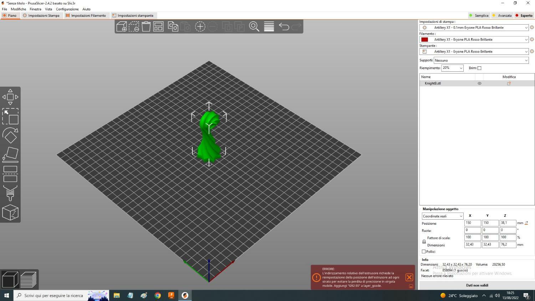535x301 pixels.
Task: Click the red filament color swatch
Action: (424, 40)
